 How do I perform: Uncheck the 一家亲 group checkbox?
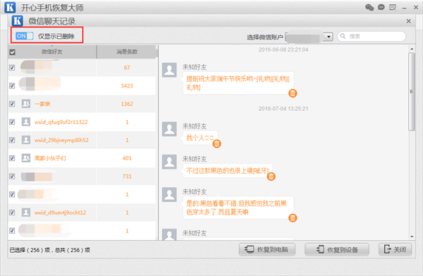coord(12,104)
